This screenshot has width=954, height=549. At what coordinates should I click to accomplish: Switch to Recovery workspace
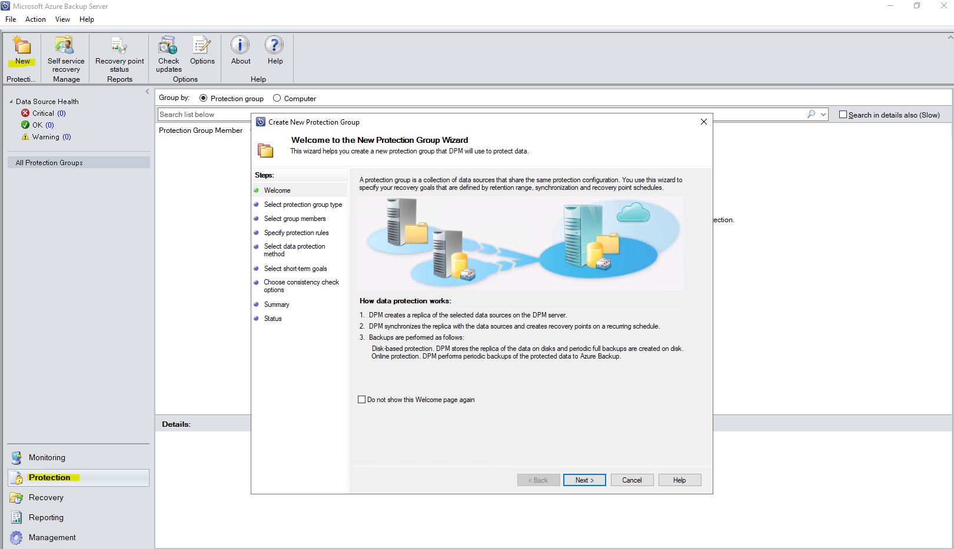[x=78, y=497]
